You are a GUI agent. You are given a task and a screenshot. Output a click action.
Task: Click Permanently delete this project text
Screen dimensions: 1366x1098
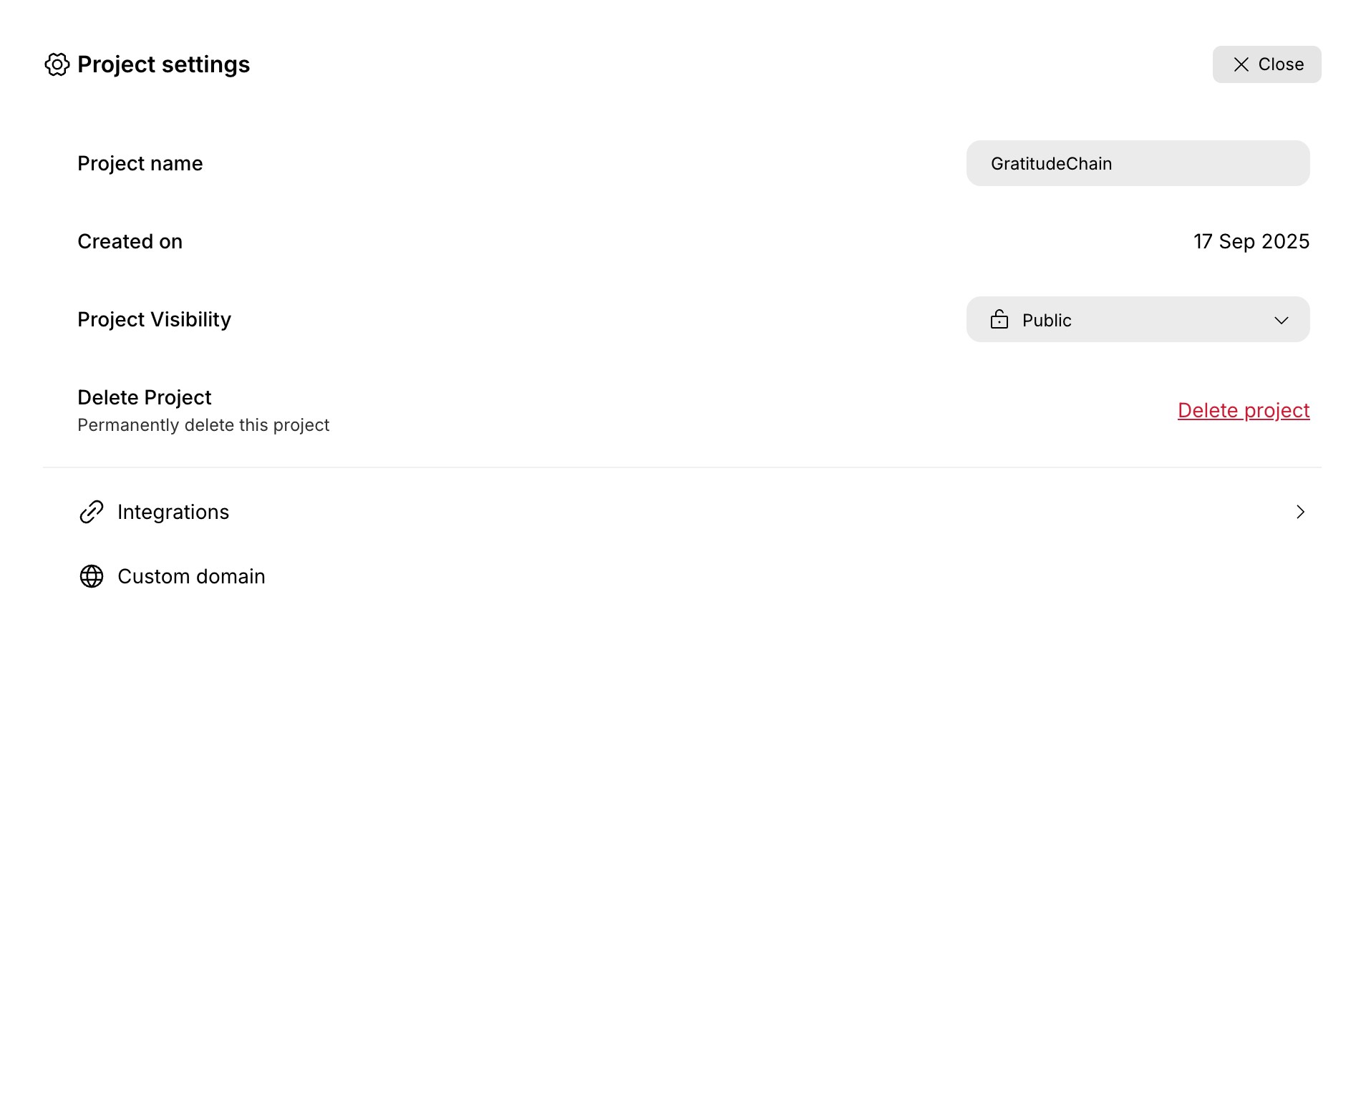click(x=203, y=424)
